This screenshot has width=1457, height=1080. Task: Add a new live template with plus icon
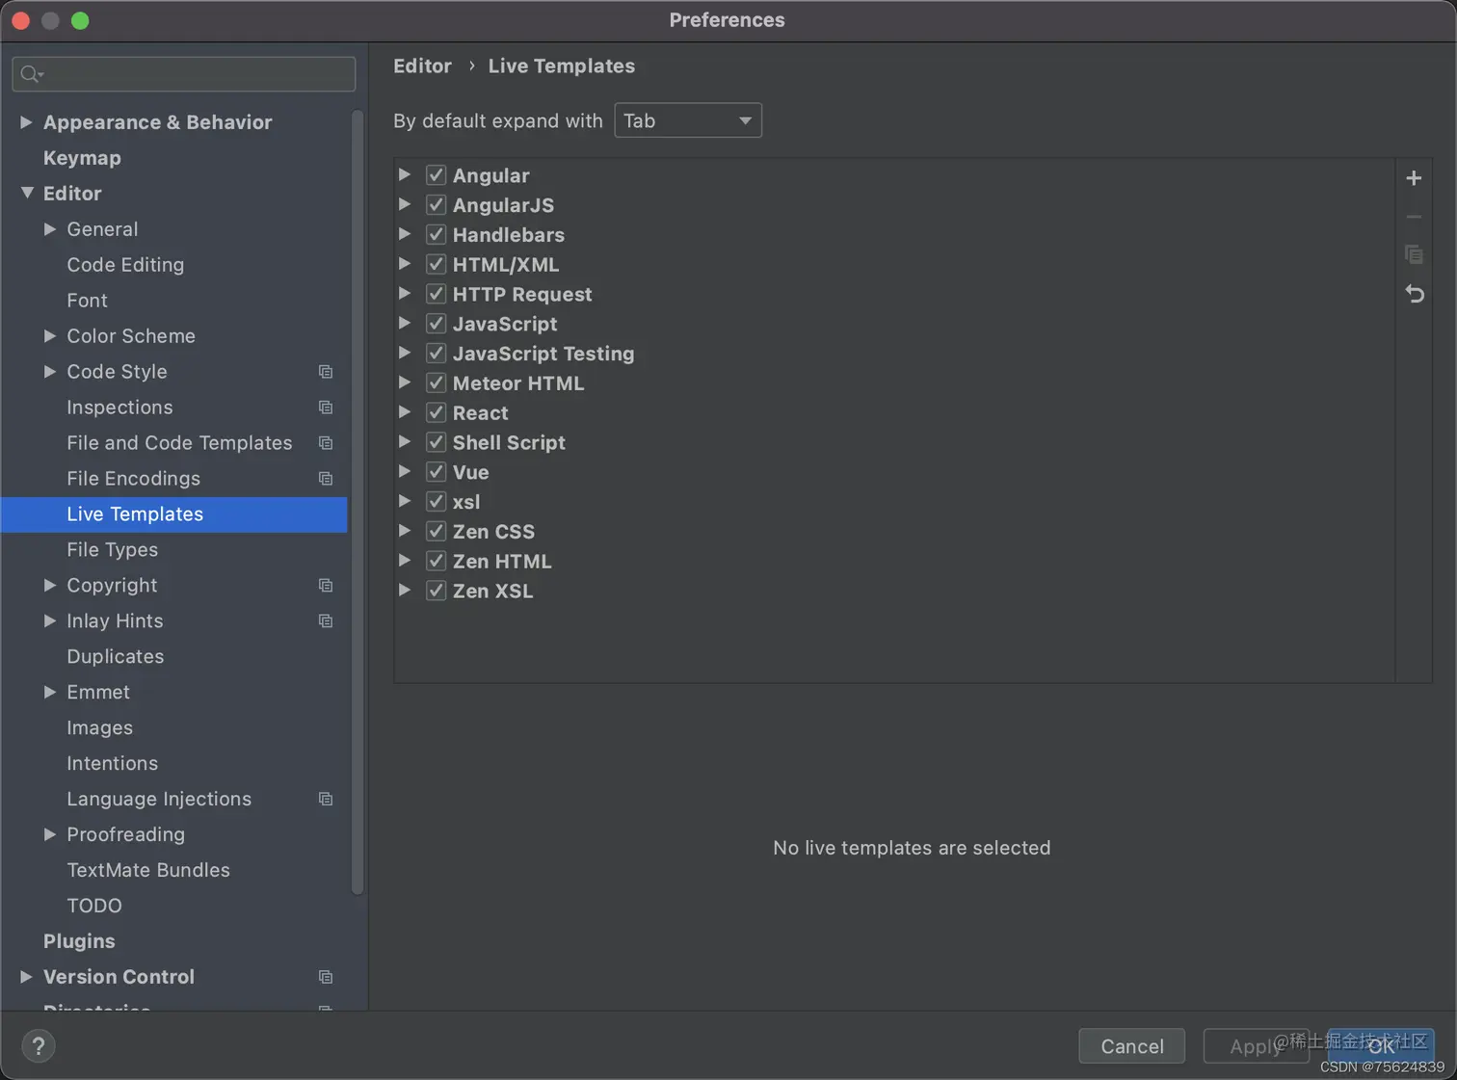click(x=1414, y=178)
